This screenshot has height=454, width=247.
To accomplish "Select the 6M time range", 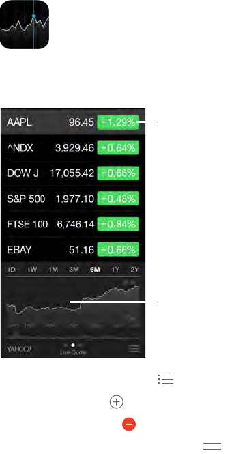I will [95, 270].
